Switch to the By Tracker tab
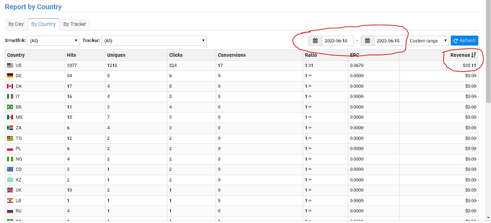The height and width of the screenshot is (223, 491). [x=75, y=24]
